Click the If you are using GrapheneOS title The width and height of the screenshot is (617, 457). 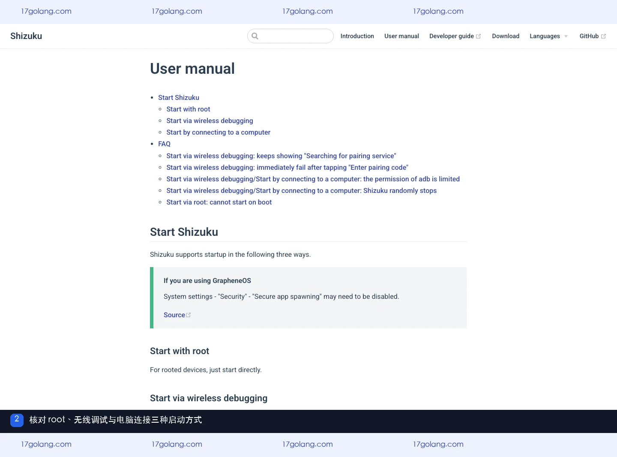(x=207, y=281)
